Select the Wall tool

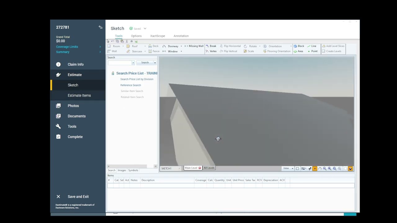click(x=112, y=51)
